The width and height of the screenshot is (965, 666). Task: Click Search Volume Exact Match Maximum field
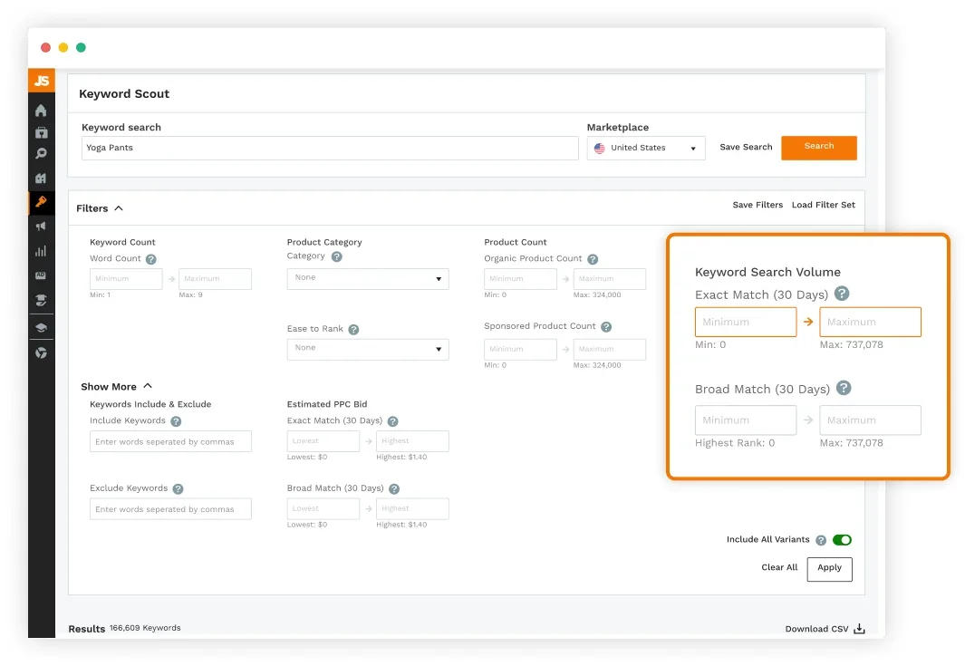click(870, 322)
